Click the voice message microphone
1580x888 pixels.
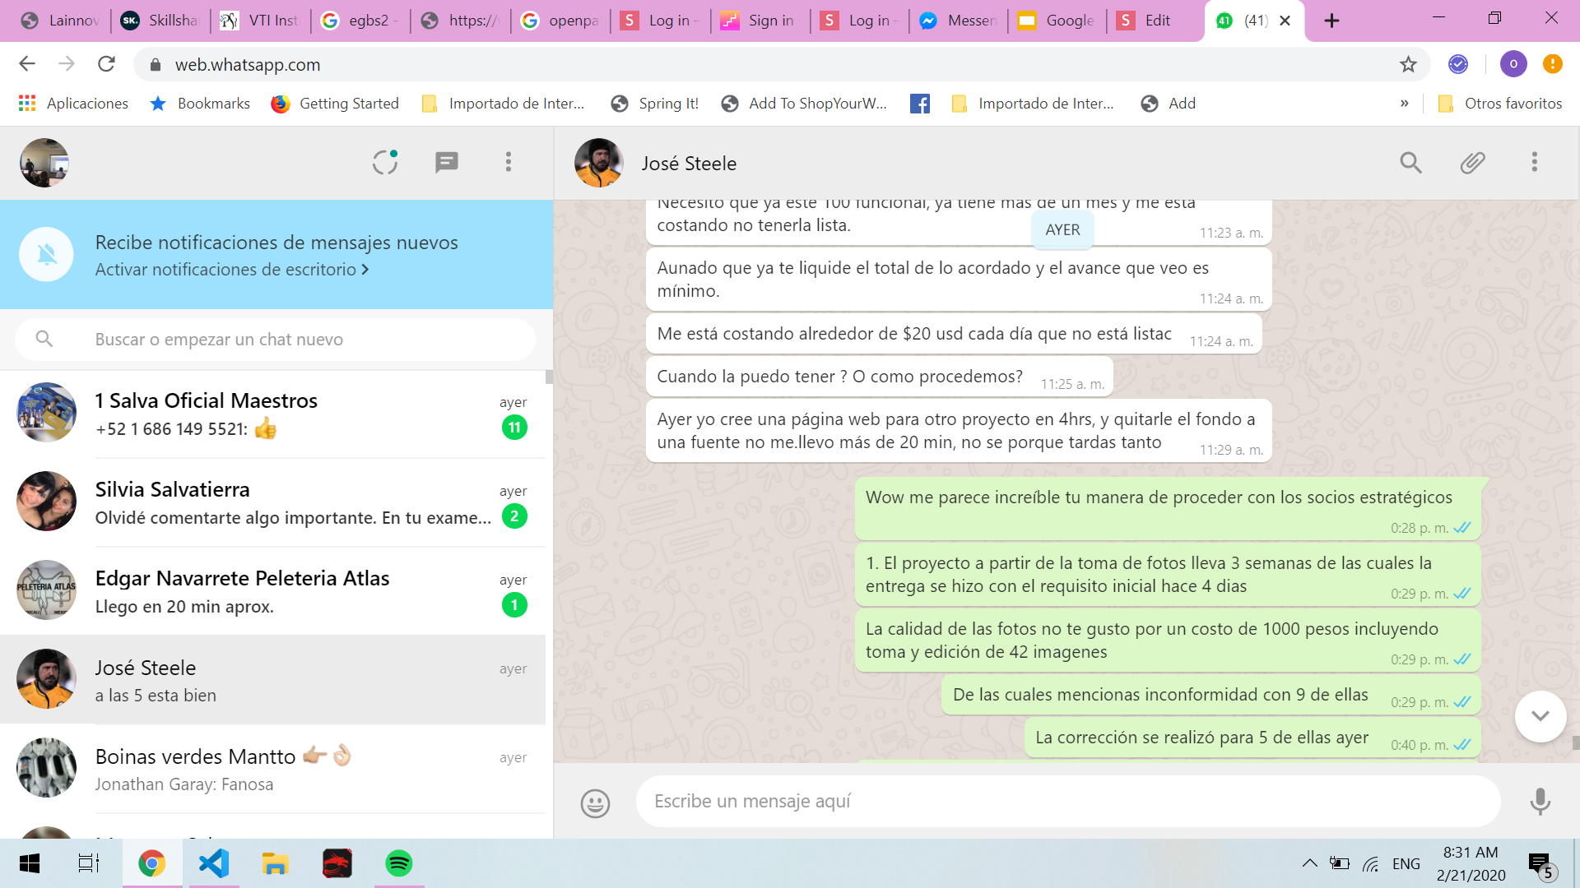pyautogui.click(x=1540, y=801)
